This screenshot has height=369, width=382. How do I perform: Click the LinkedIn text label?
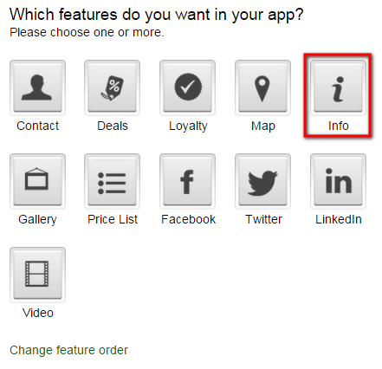[x=339, y=219]
